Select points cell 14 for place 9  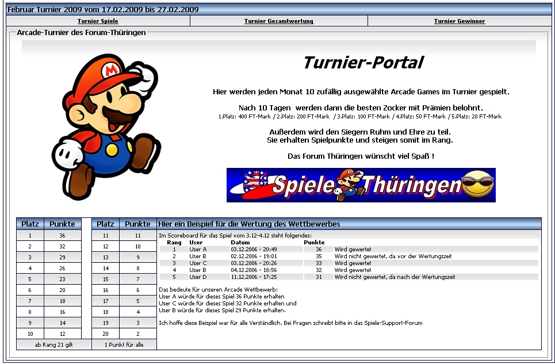[62, 323]
